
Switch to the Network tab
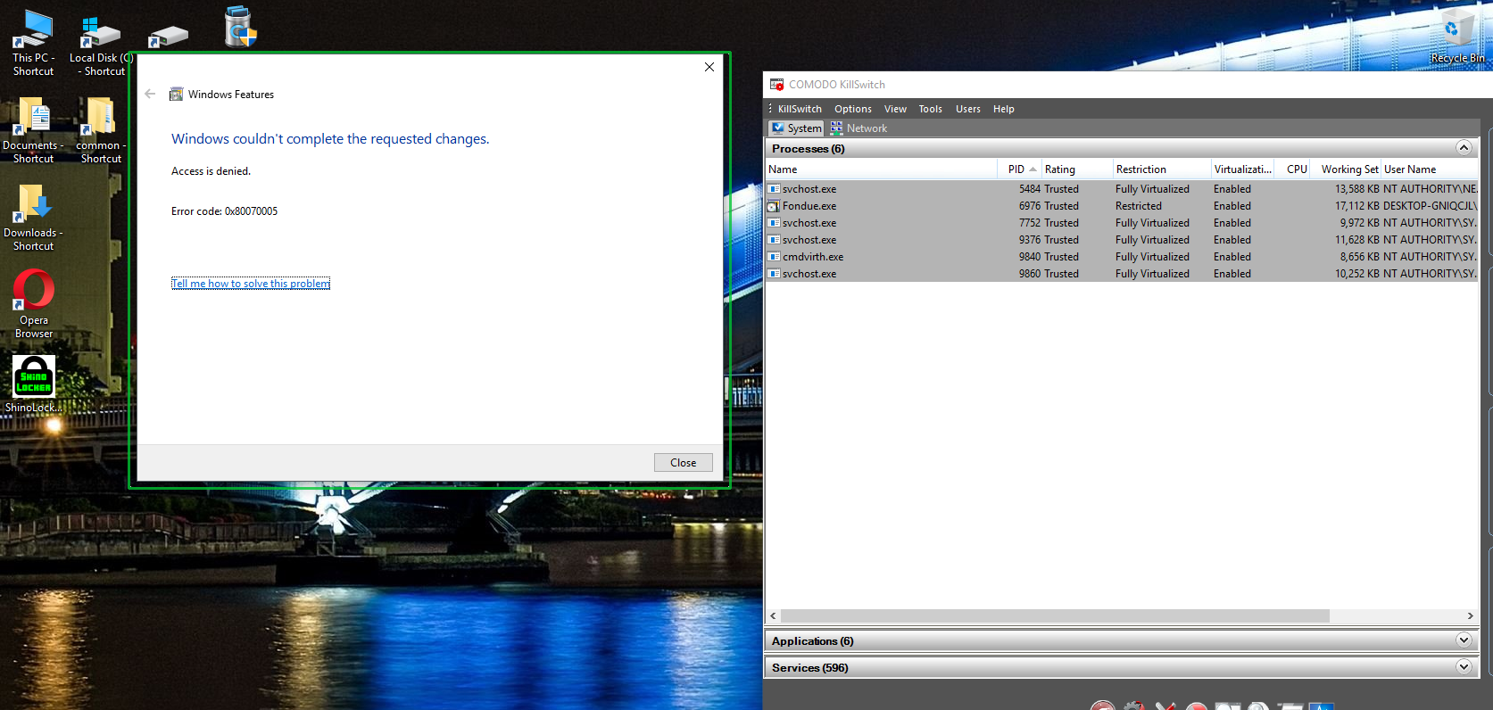[x=858, y=128]
